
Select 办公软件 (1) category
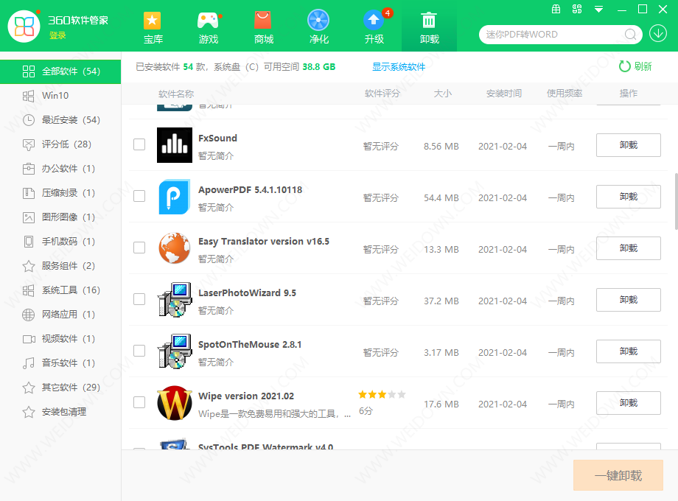(x=60, y=169)
